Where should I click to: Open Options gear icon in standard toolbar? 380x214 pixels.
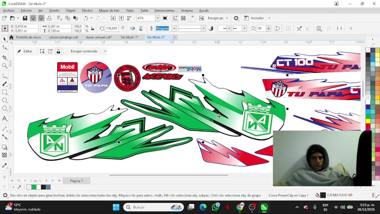pos(236,18)
